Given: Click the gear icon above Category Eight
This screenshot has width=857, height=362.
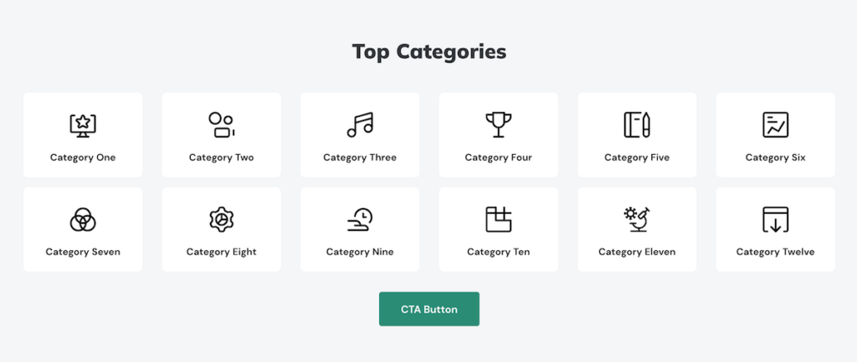Looking at the screenshot, I should coord(221,219).
